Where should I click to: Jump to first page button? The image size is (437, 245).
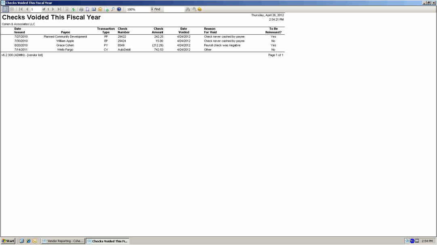pyautogui.click(x=21, y=9)
